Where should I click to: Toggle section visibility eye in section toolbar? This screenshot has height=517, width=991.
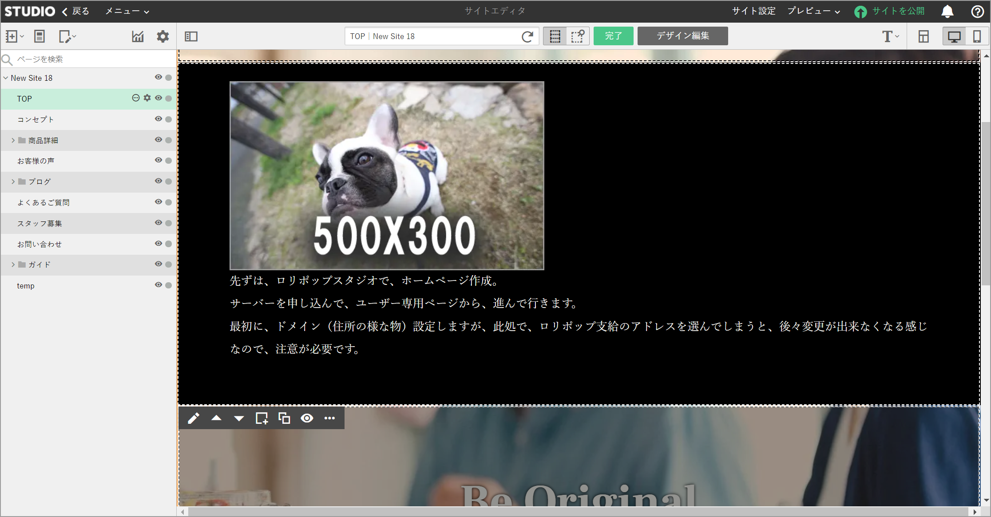tap(307, 418)
